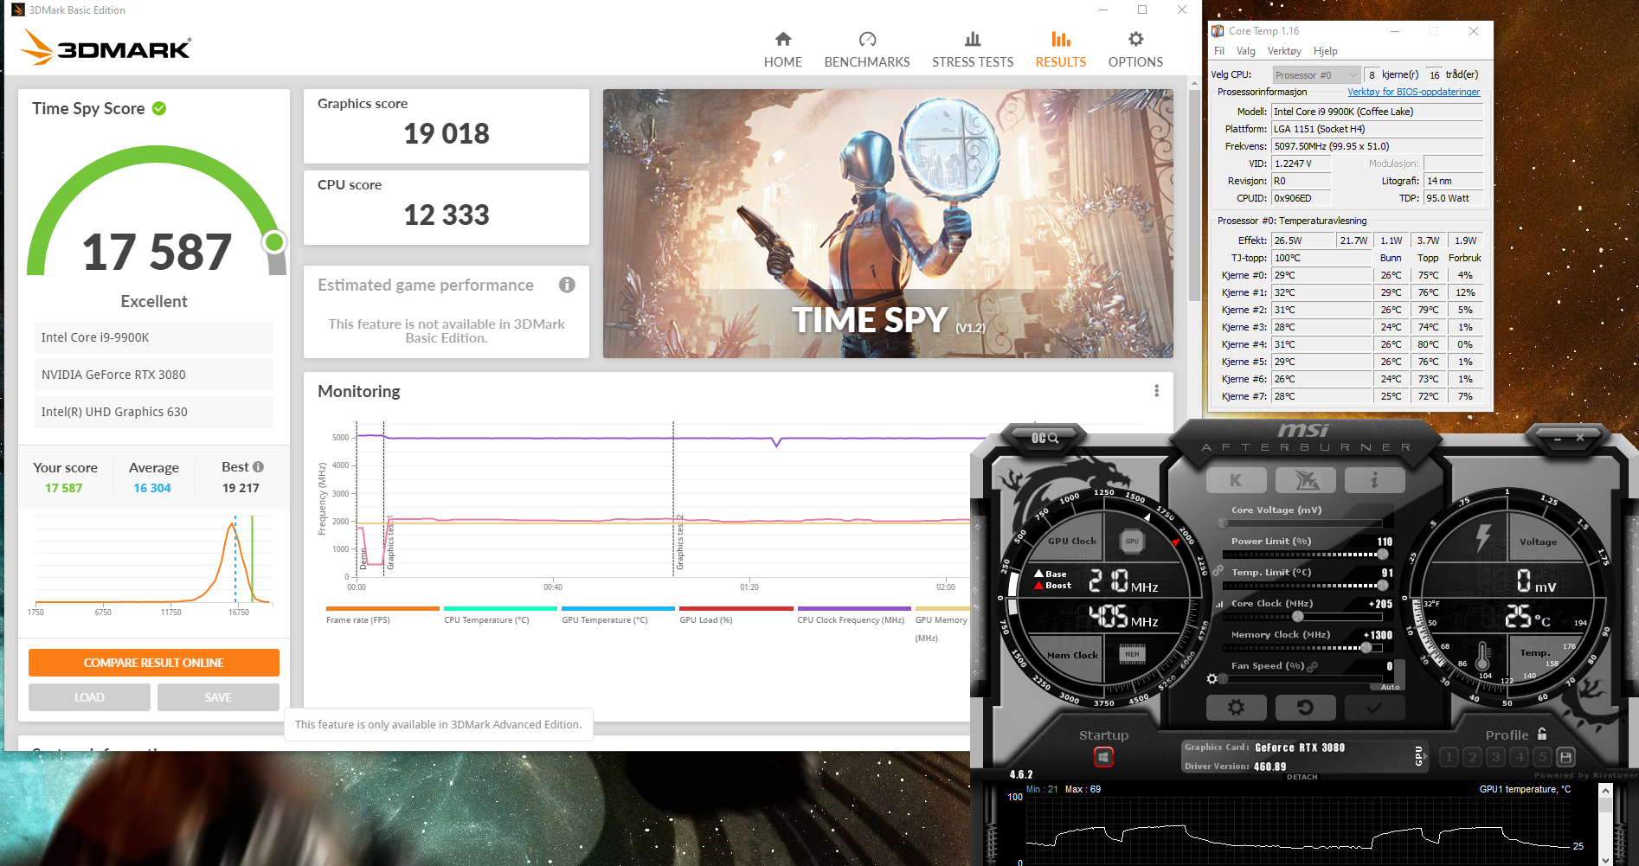Go to 3DMark HOME tab
Image resolution: width=1639 pixels, height=866 pixels.
click(x=783, y=50)
